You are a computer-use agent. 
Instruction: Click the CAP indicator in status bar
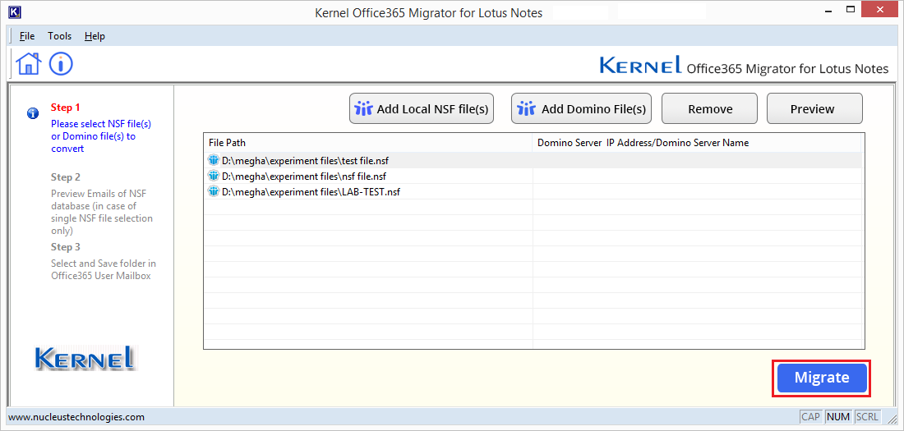(811, 416)
